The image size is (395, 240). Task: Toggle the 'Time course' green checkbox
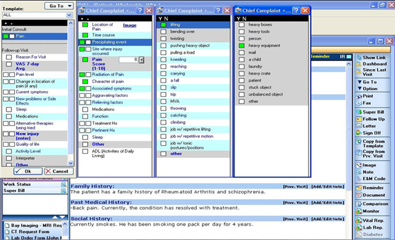85,35
